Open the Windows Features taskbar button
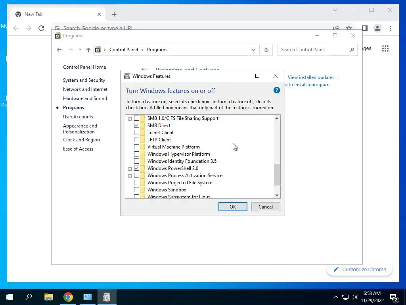This screenshot has width=406, height=305. coord(107,297)
